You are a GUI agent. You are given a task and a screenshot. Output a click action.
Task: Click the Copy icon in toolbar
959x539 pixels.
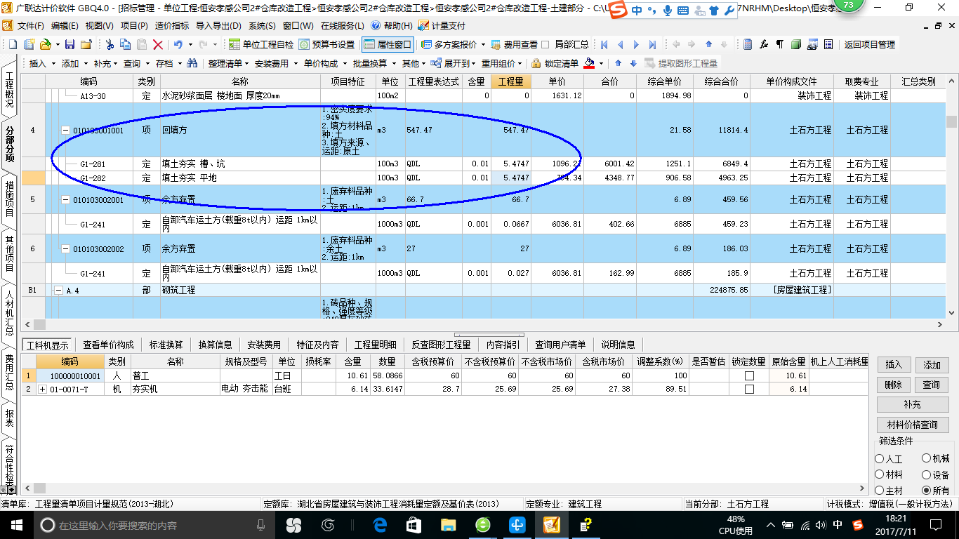pos(126,44)
